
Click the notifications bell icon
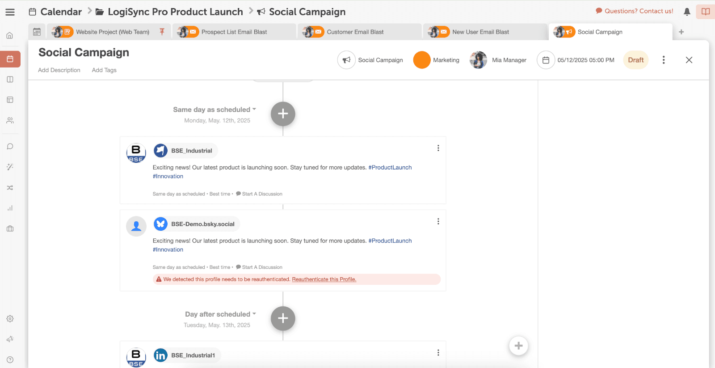687,12
